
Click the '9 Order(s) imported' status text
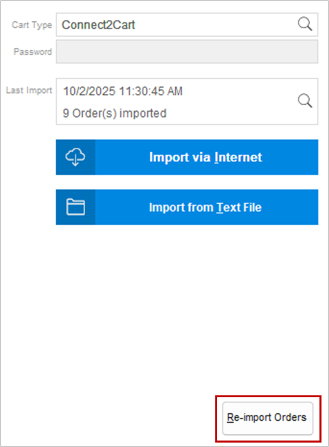tap(115, 113)
